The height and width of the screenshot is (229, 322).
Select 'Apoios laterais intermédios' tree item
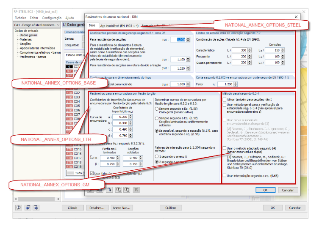coord(37,48)
